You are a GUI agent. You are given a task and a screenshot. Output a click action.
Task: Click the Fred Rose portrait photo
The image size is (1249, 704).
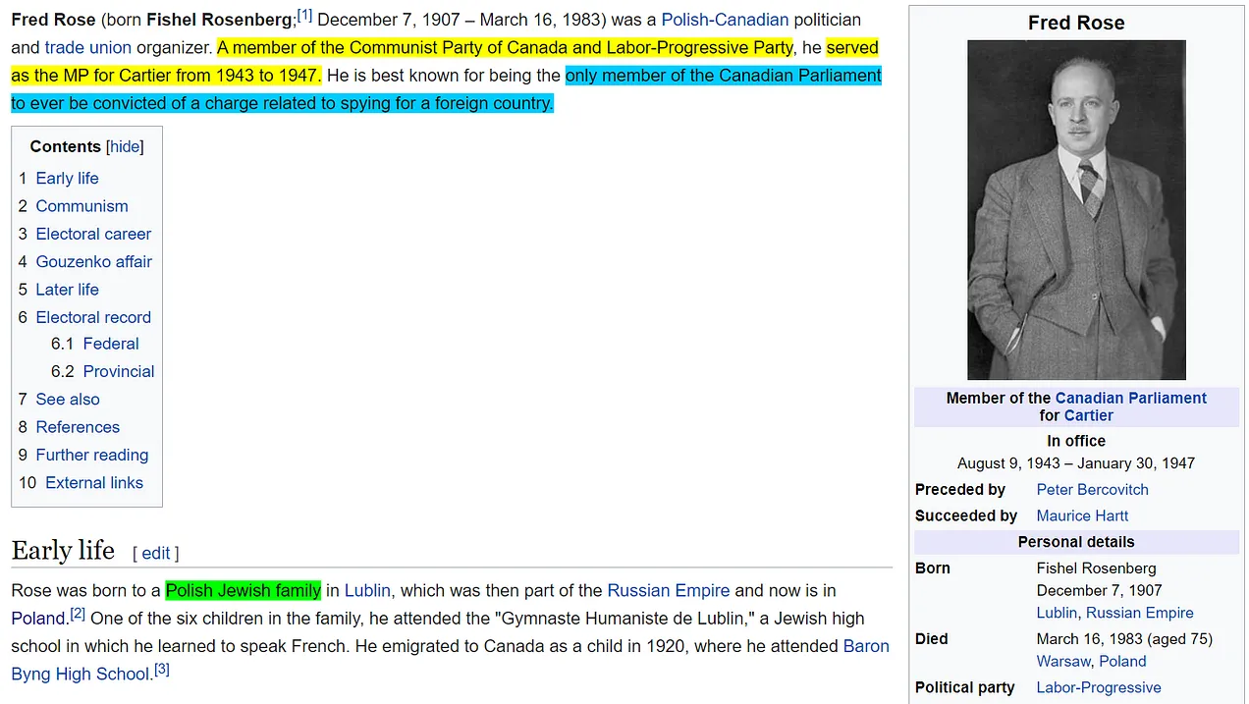coord(1076,209)
